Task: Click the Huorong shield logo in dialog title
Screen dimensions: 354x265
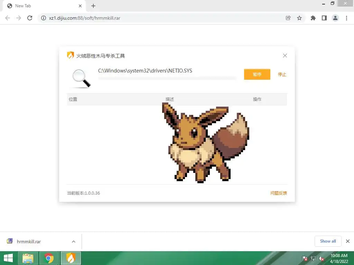Action: (x=71, y=55)
